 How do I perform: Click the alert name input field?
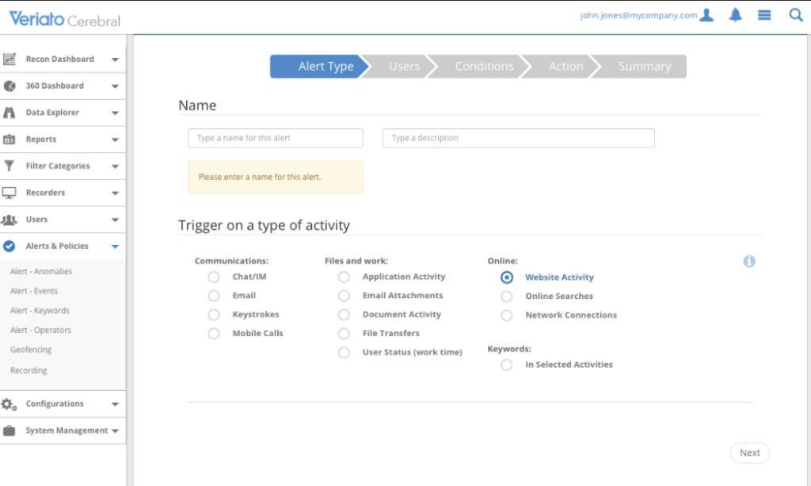275,137
